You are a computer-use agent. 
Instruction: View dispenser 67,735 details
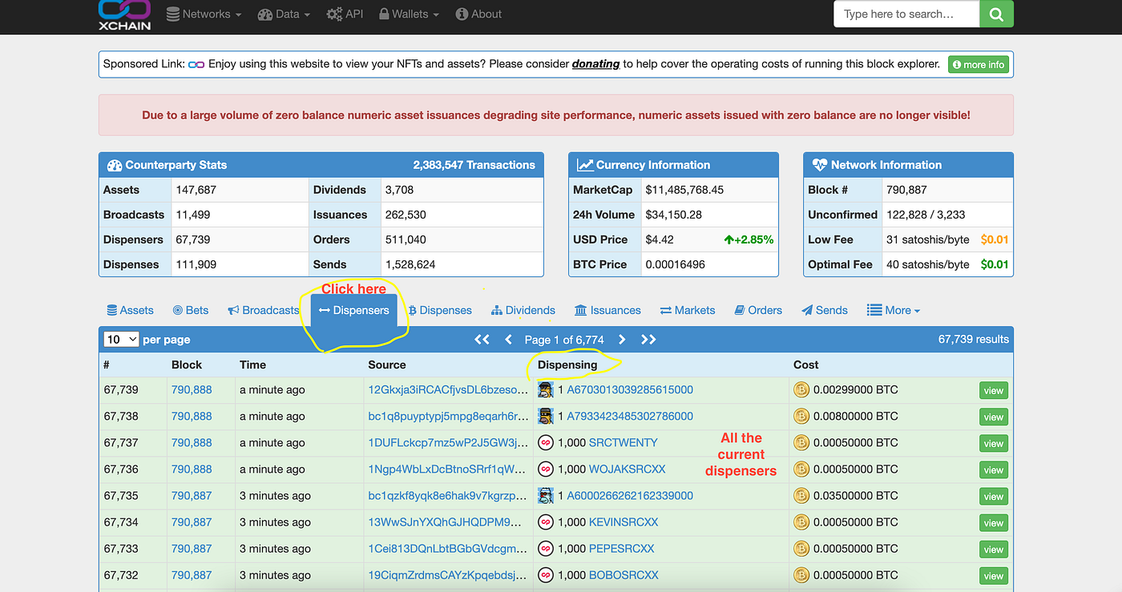coord(994,496)
